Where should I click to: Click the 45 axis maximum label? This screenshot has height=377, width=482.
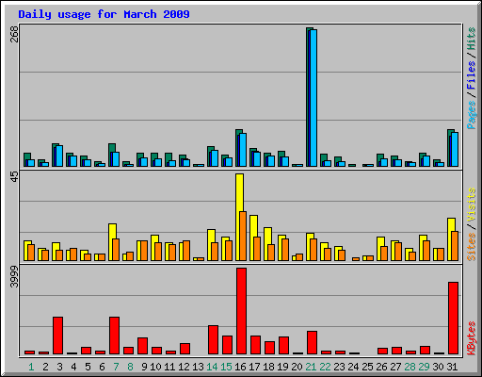tap(14, 176)
